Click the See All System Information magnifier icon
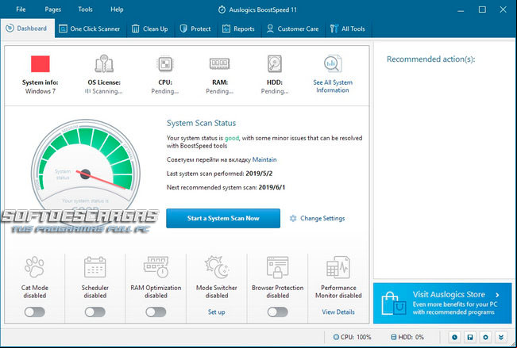This screenshot has width=517, height=348. point(332,63)
